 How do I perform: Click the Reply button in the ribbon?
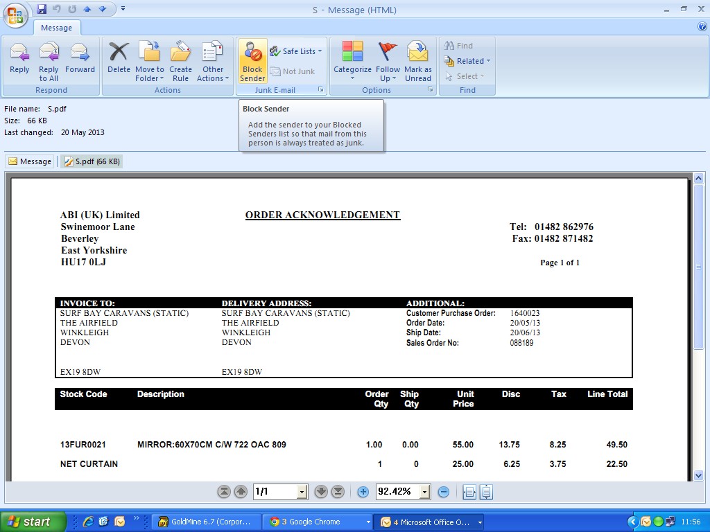pyautogui.click(x=19, y=60)
